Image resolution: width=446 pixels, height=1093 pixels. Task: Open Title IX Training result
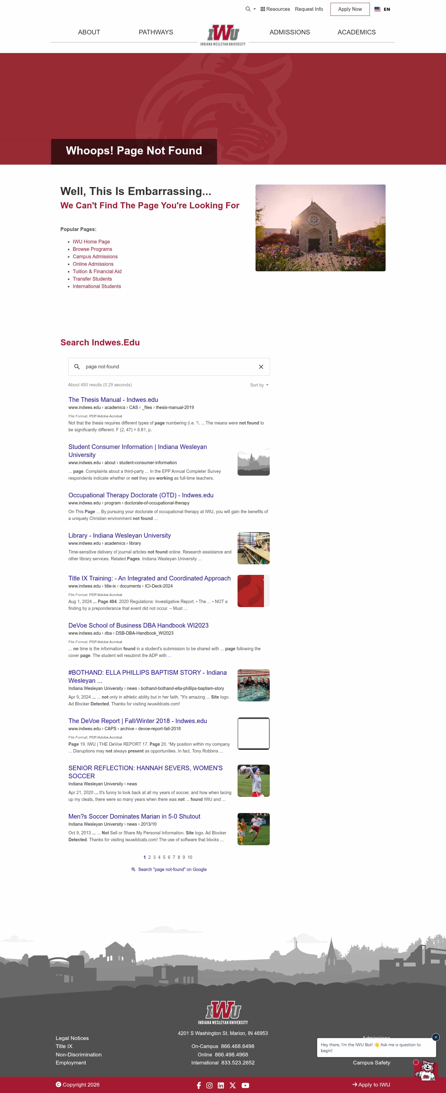pyautogui.click(x=149, y=578)
